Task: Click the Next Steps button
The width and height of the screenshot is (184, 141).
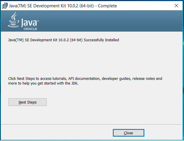Action: pos(27,102)
